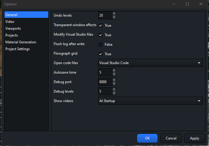Screen dimensions: 209x146
Task: Decrease Undo levels with down arrow
Action: click(114, 17)
